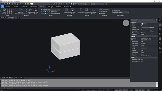The width and height of the screenshot is (162, 91).
Task: Open the properties sliders sidebar icon
Action: pos(160,25)
